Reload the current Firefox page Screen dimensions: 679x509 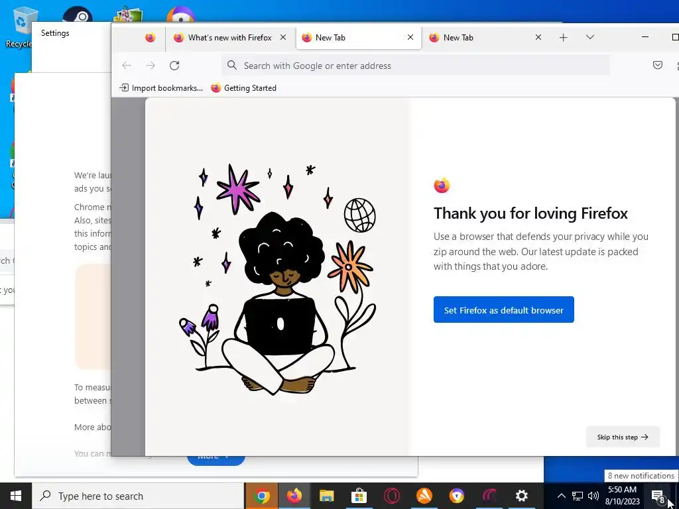point(174,66)
